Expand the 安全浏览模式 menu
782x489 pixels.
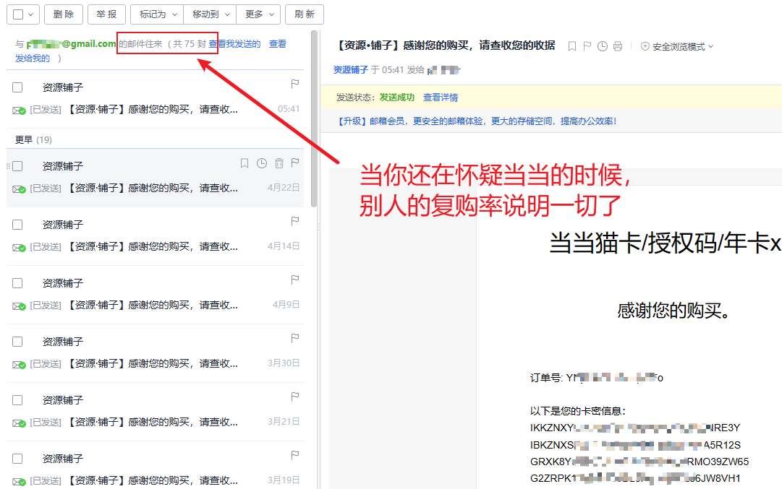[677, 46]
